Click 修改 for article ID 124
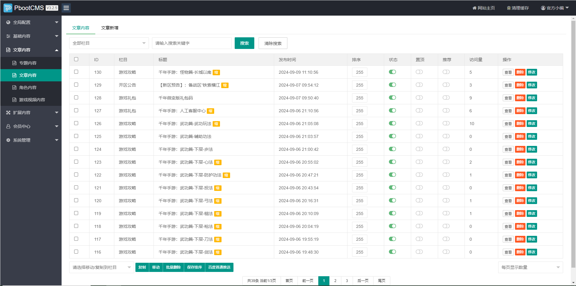This screenshot has width=576, height=286. (x=532, y=149)
